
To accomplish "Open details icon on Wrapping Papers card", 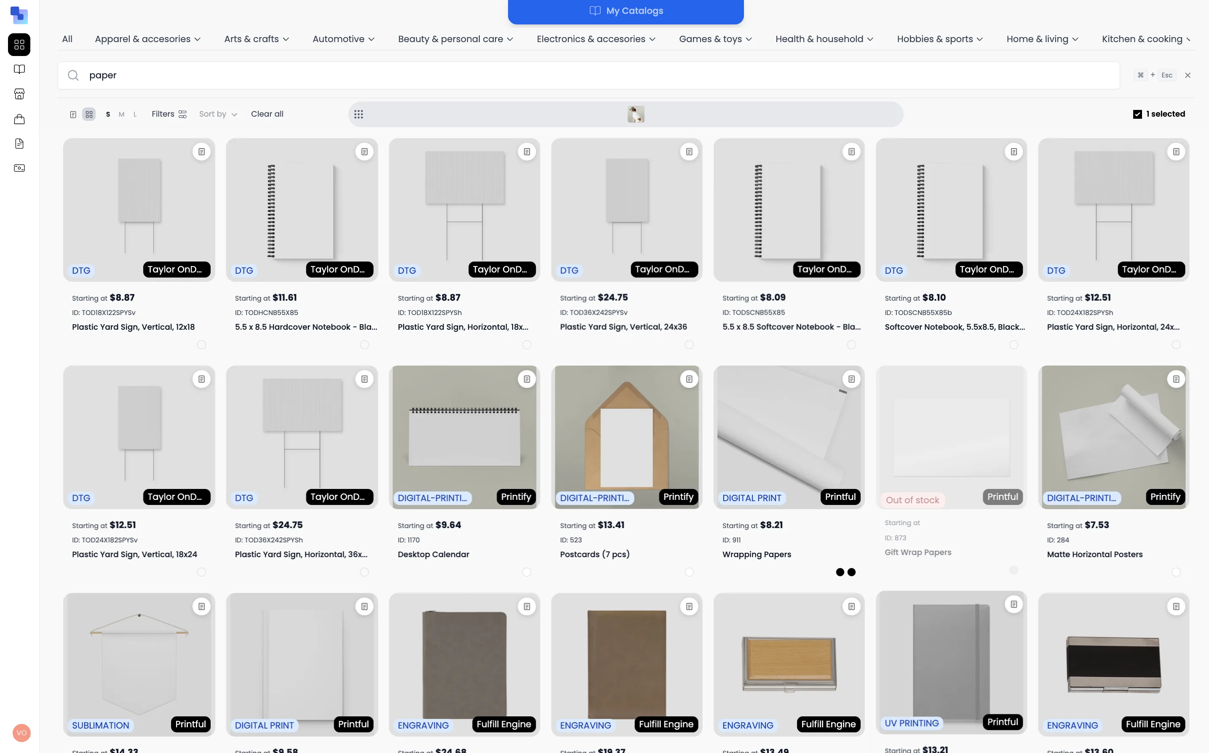I will click(x=852, y=379).
